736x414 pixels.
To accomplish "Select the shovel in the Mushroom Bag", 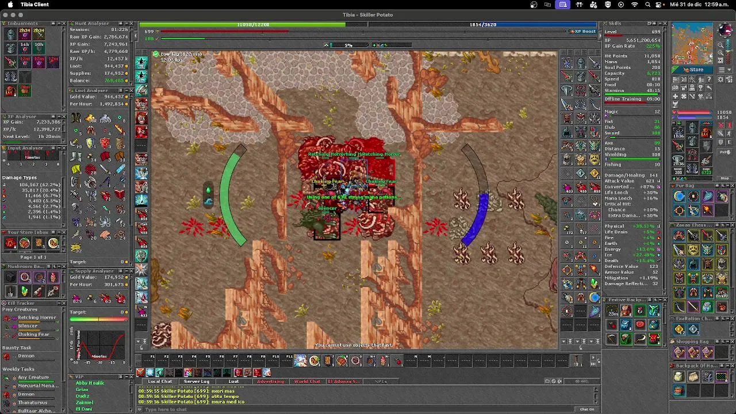I will 10,292.
